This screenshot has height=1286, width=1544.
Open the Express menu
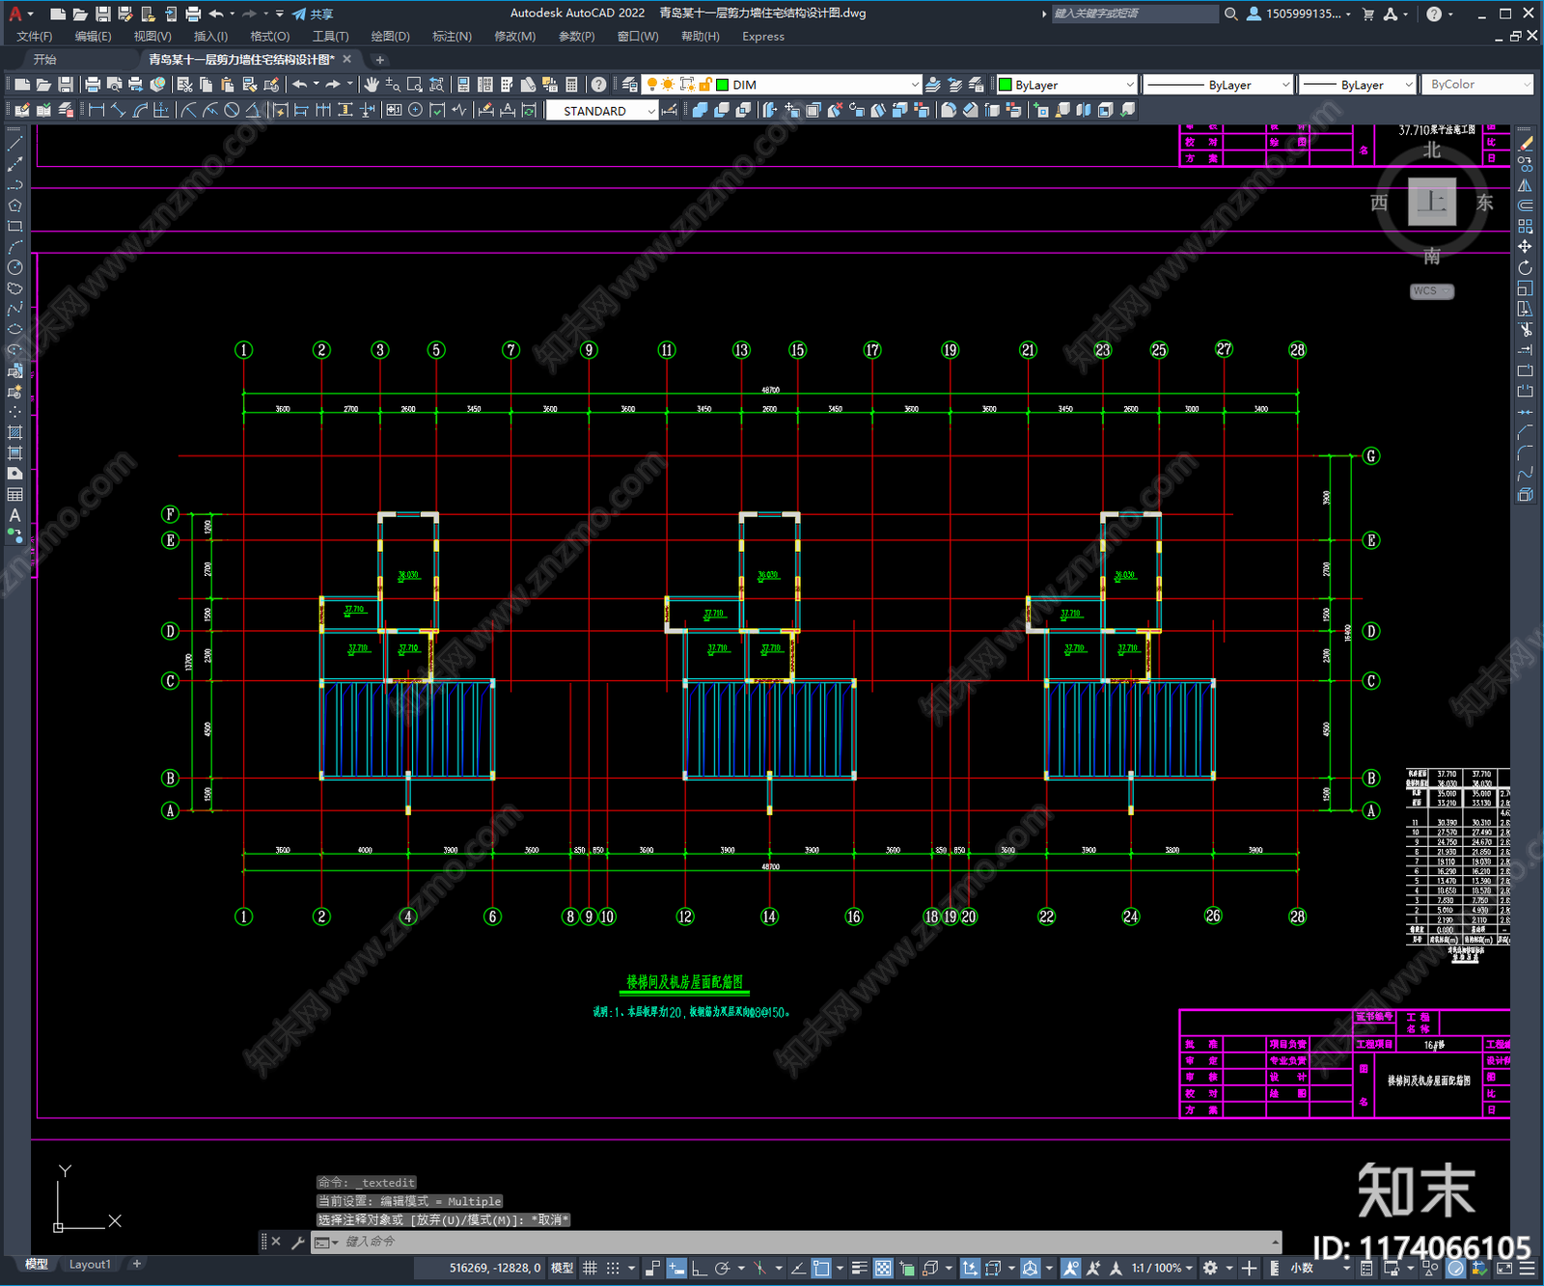click(x=763, y=37)
